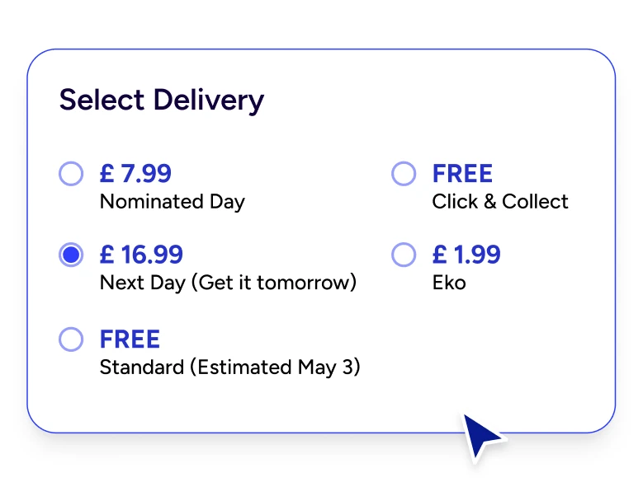Click the Standard label text

[x=141, y=367]
